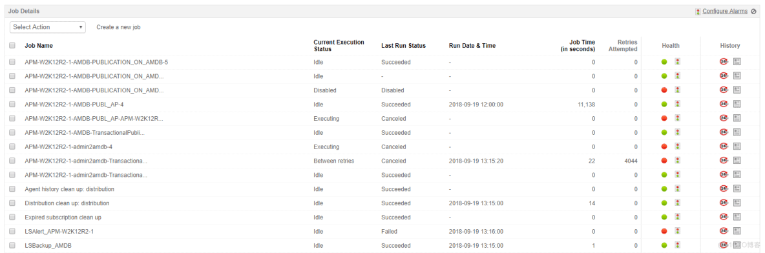Open report icon for Distribution clean up row
Screen dimensions: 765x253
pos(737,203)
